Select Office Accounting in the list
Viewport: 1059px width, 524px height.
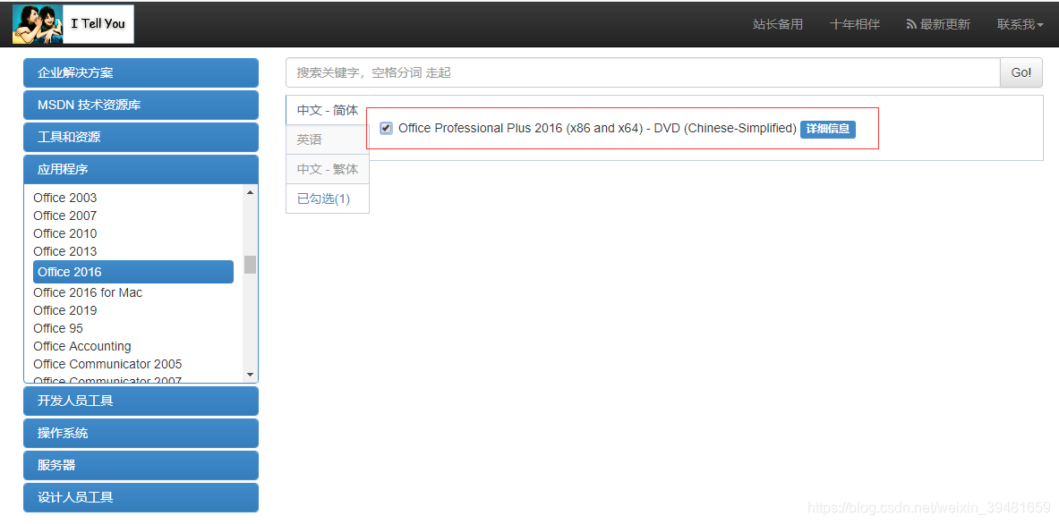coord(82,346)
